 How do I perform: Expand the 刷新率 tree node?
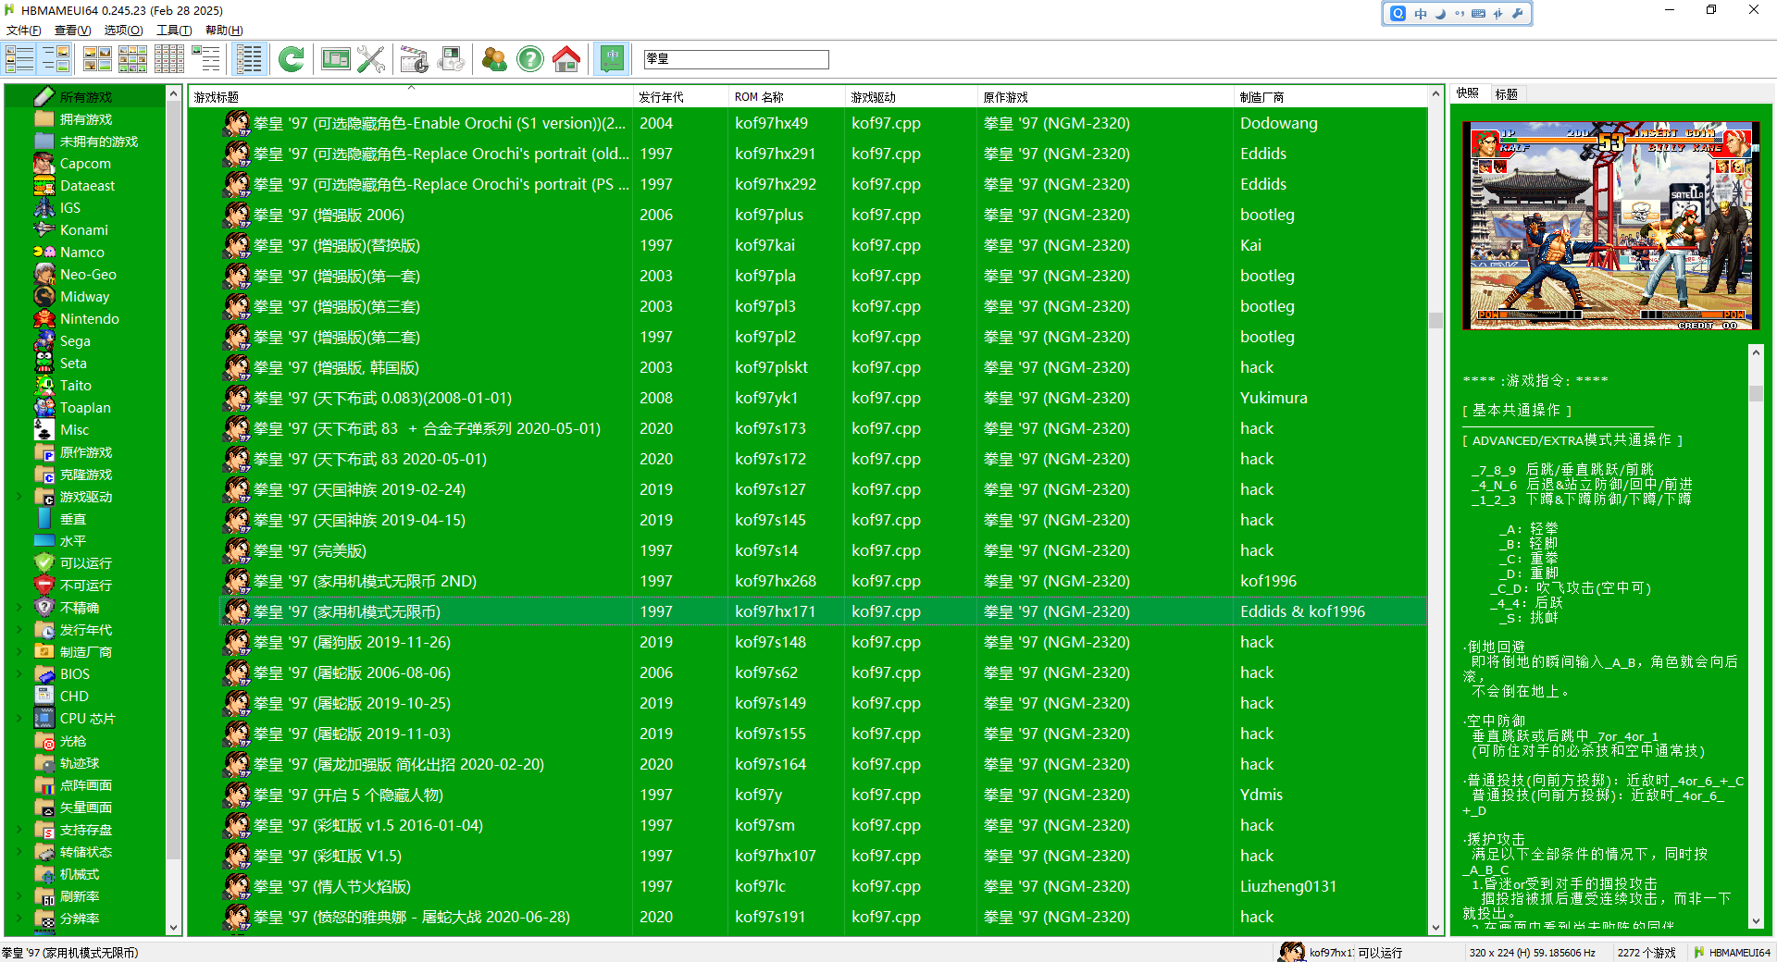point(19,896)
